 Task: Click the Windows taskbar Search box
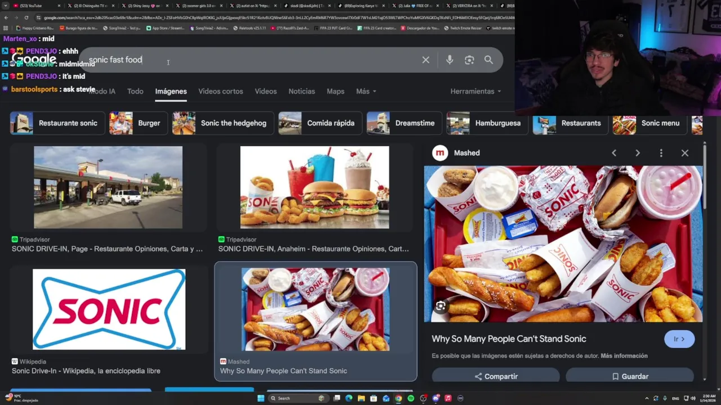point(299,398)
